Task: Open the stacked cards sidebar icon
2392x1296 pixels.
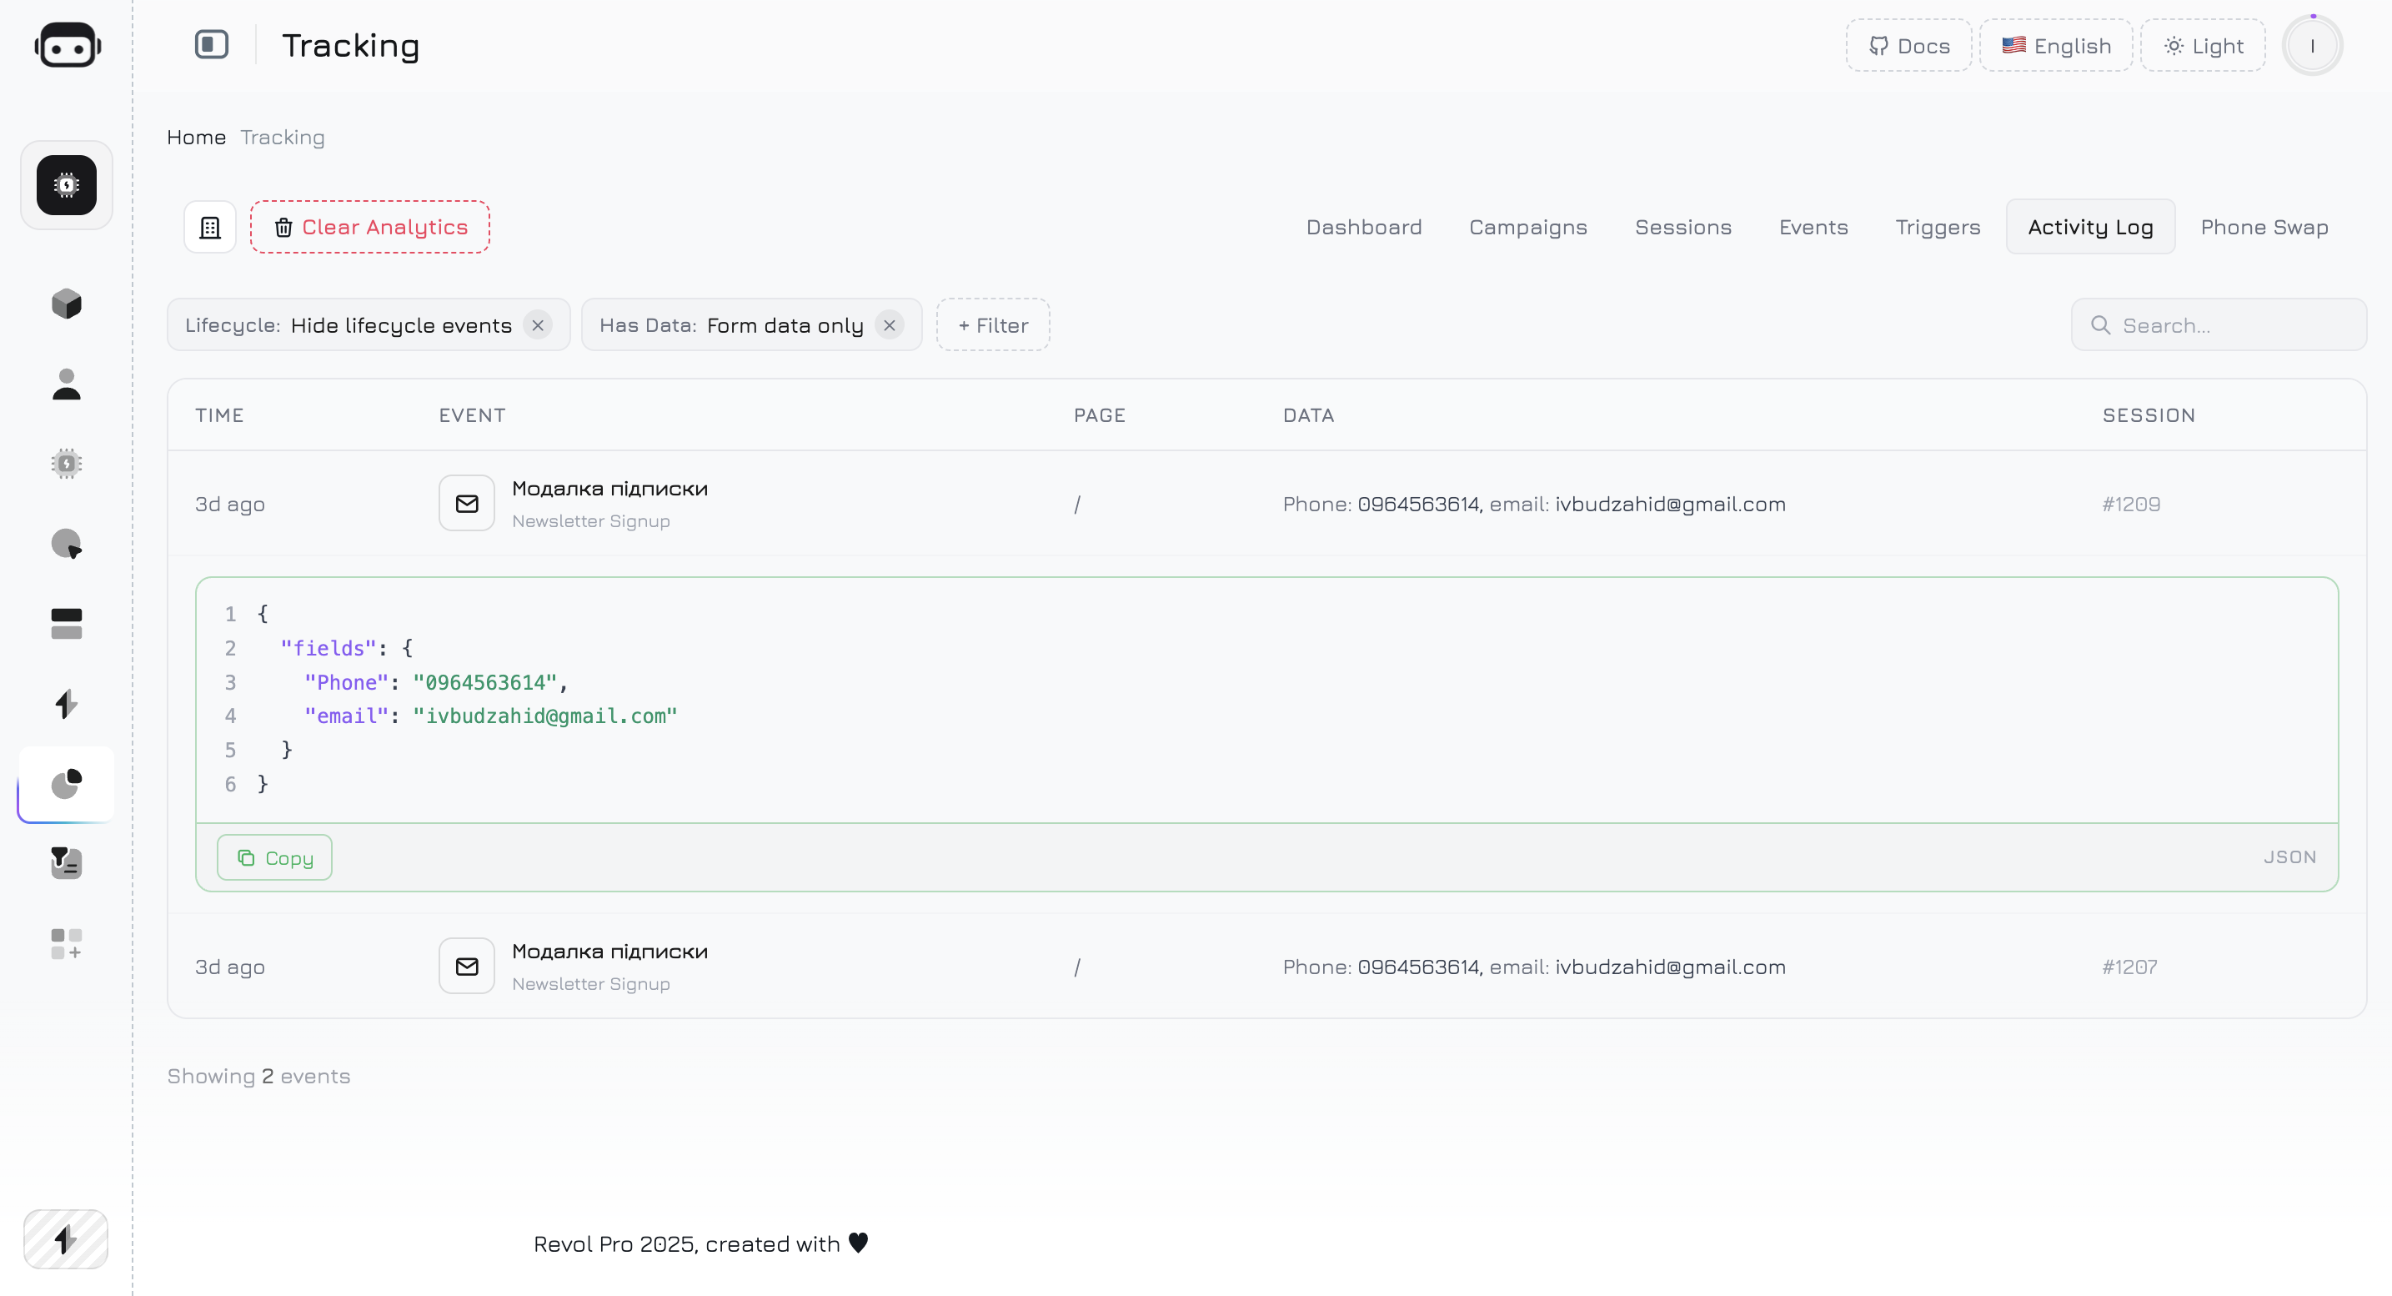Action: (66, 623)
